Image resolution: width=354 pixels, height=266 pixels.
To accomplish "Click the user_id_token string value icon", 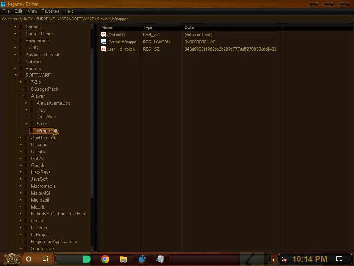I will 103,49.
